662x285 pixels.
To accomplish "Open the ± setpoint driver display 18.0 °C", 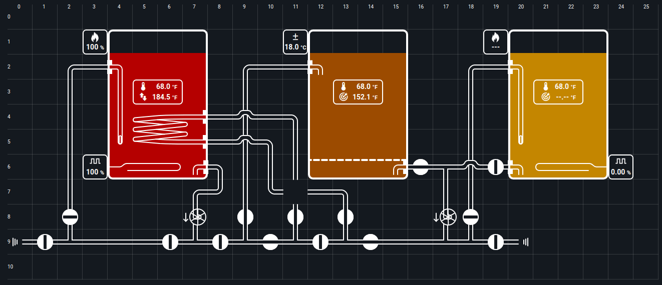I will coord(295,42).
